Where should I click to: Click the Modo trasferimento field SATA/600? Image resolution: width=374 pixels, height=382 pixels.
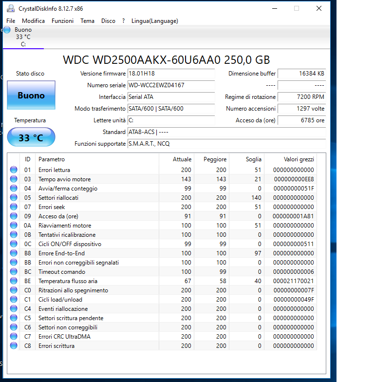coord(171,109)
